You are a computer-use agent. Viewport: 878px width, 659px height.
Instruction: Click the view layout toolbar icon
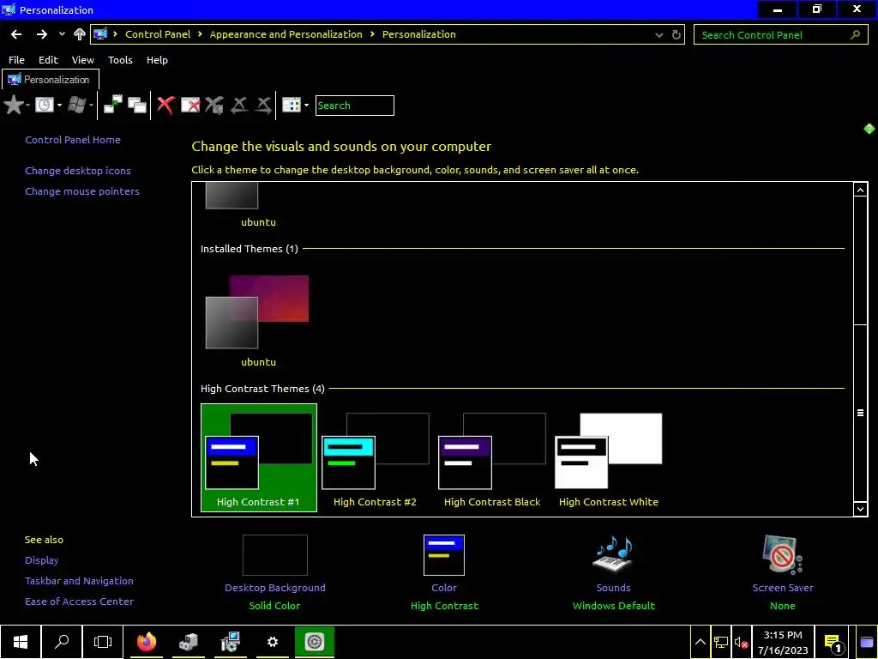[292, 105]
